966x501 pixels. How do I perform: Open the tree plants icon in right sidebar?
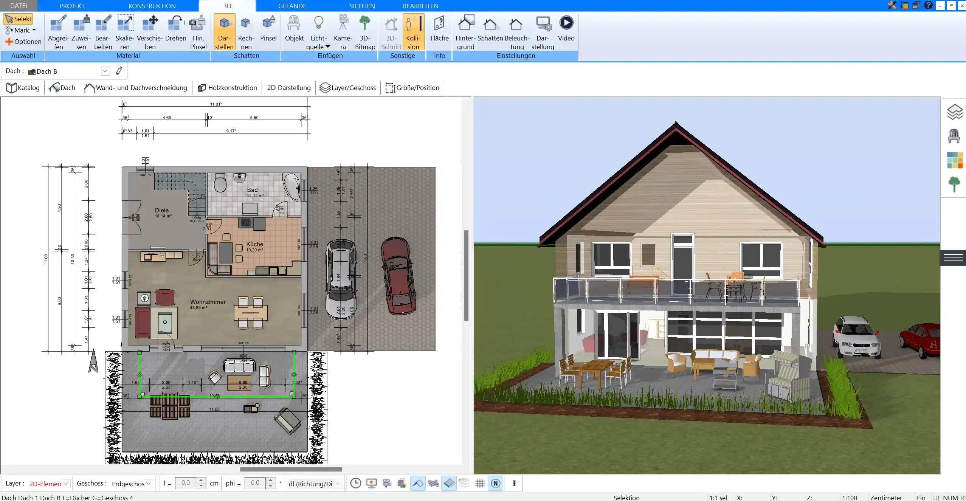point(954,185)
